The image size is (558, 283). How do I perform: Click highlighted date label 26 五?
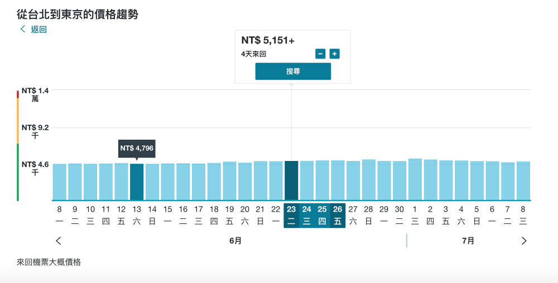(338, 216)
